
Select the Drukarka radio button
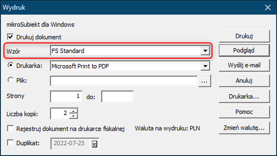click(x=11, y=65)
